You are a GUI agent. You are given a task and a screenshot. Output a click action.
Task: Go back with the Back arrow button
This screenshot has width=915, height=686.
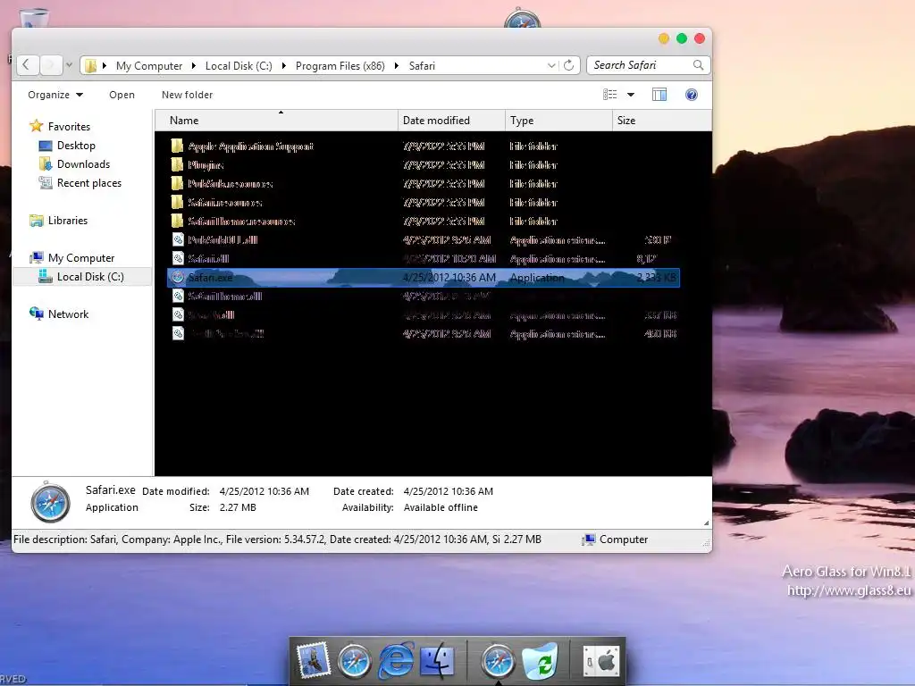(27, 65)
